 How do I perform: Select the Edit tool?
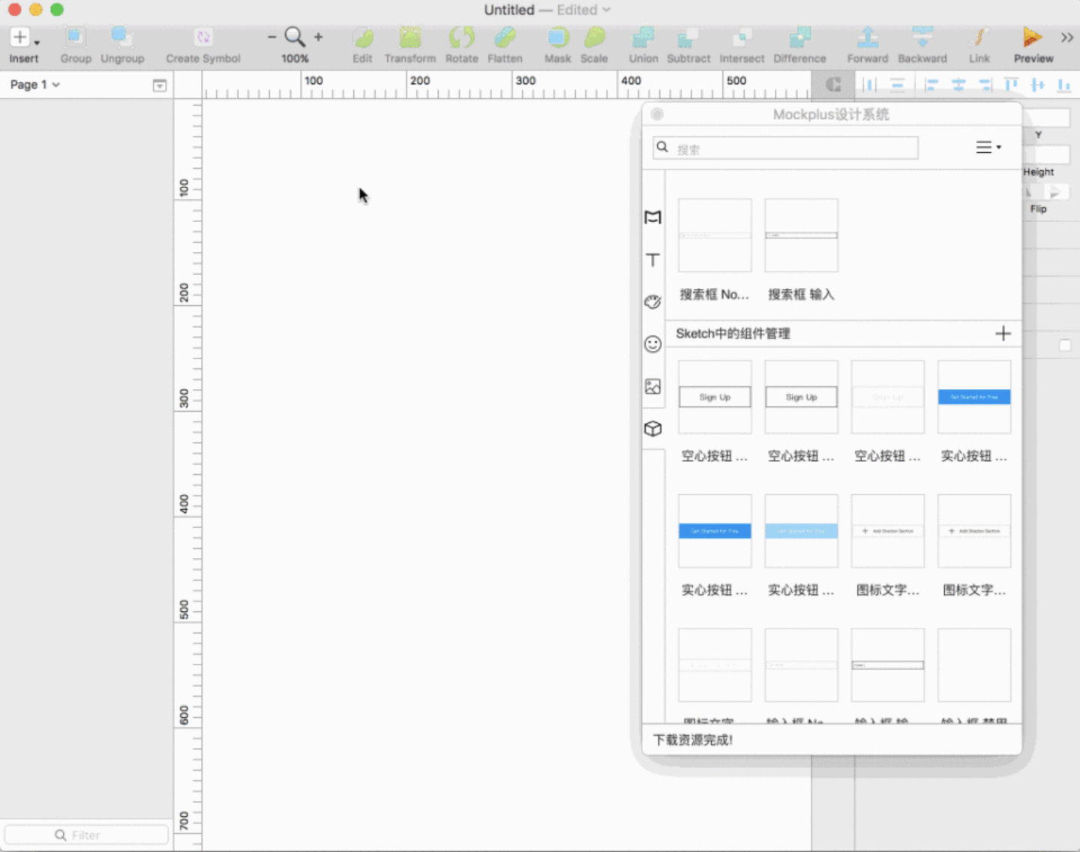(x=363, y=37)
